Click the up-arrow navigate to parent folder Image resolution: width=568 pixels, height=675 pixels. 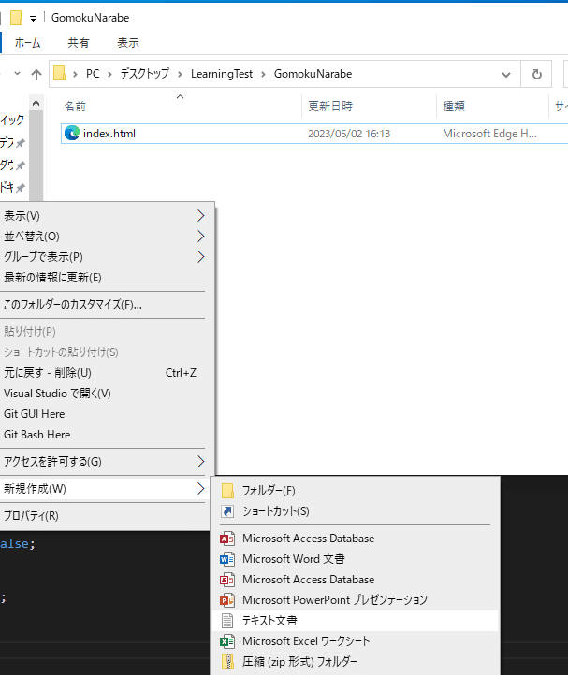click(36, 75)
